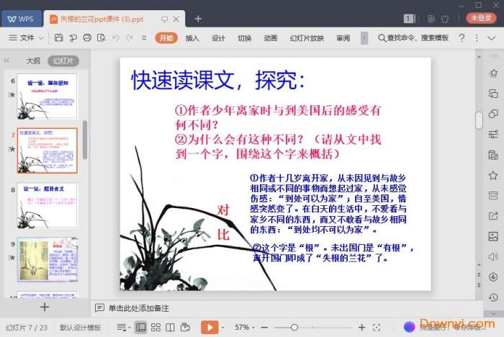Switch to the 幻灯片 slides tab
The width and height of the screenshot is (504, 337).
click(x=63, y=60)
